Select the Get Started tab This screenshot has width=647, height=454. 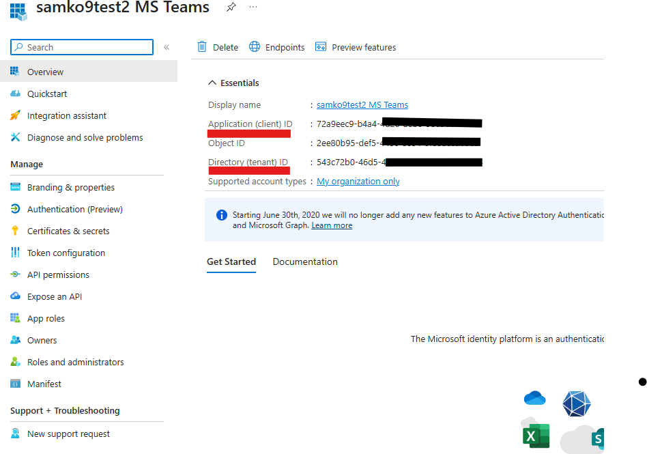[x=231, y=261]
